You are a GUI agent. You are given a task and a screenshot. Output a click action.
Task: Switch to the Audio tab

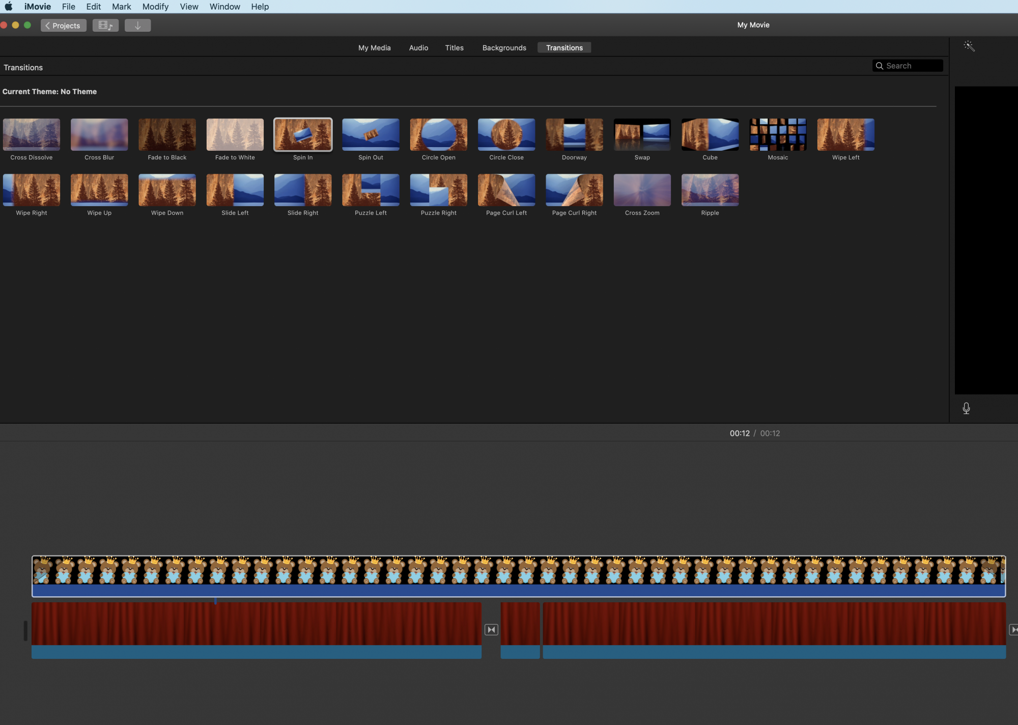click(x=418, y=48)
